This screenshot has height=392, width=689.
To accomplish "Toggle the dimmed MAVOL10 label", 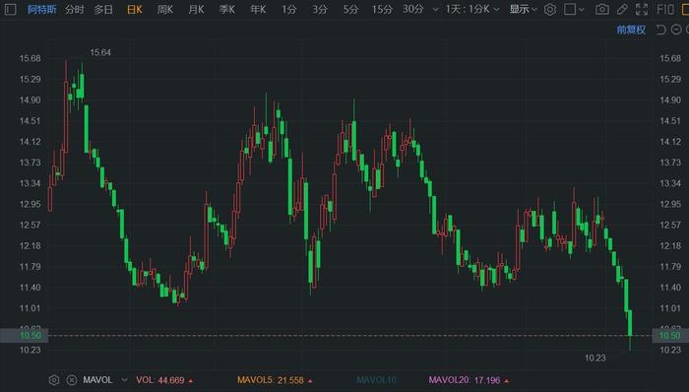I will point(377,380).
